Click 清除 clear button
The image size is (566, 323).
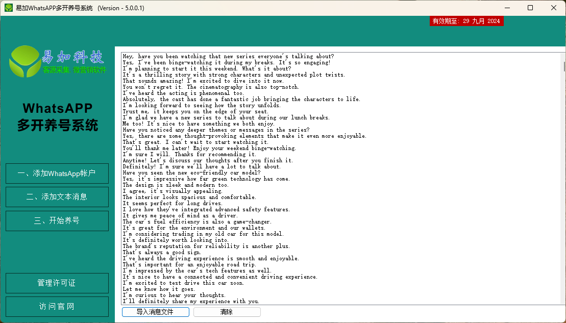227,312
